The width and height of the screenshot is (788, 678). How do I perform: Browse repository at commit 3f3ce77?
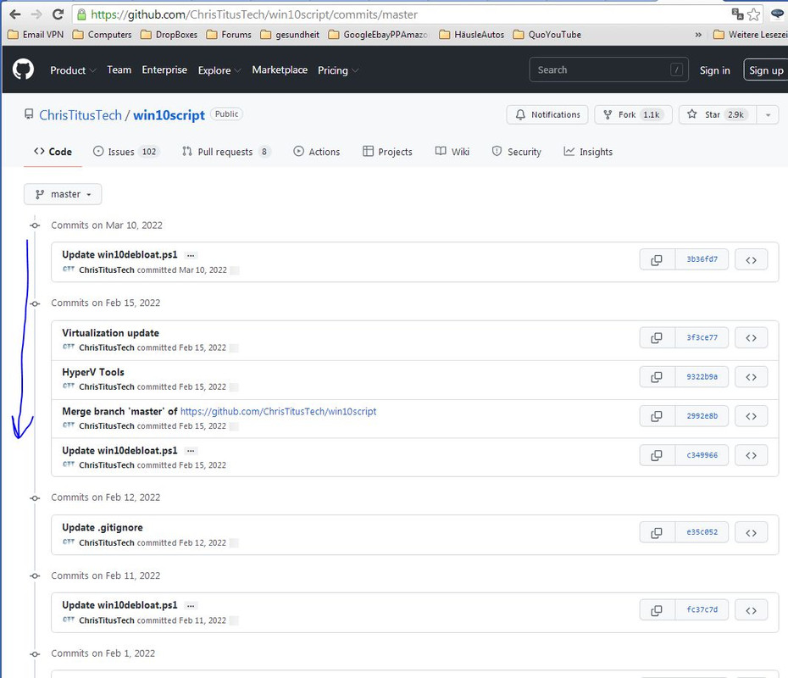click(751, 338)
